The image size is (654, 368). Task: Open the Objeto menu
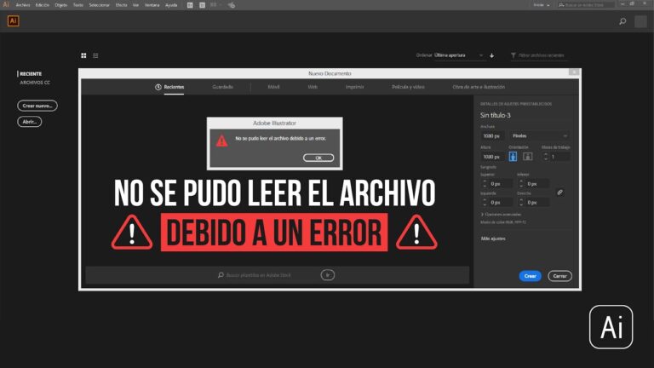(61, 5)
